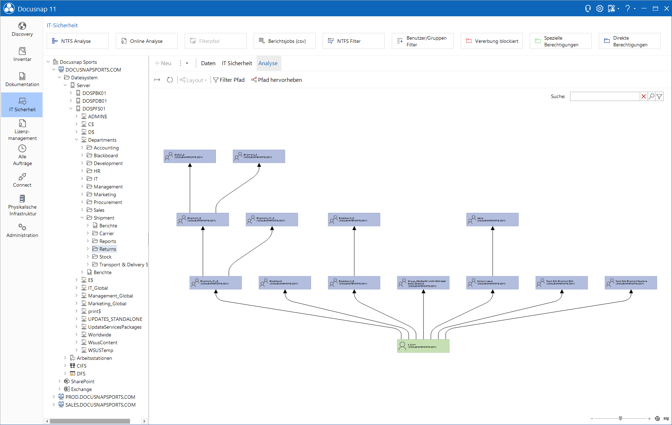Click the magnifier search icon

point(651,96)
